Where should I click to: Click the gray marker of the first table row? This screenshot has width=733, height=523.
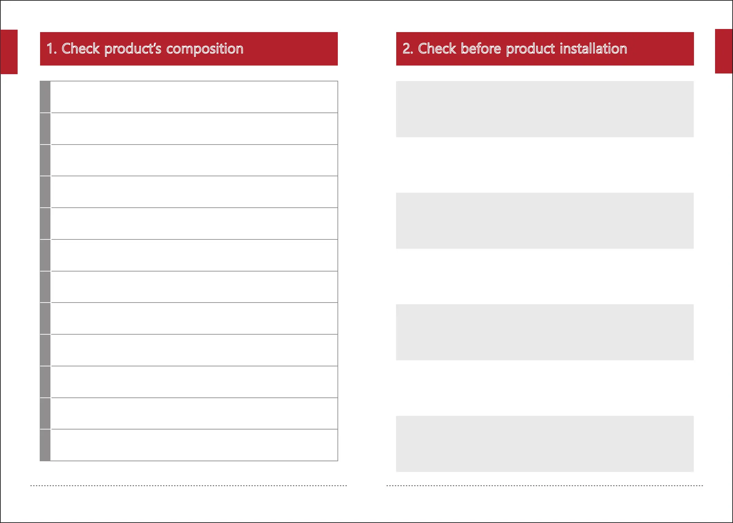[45, 97]
